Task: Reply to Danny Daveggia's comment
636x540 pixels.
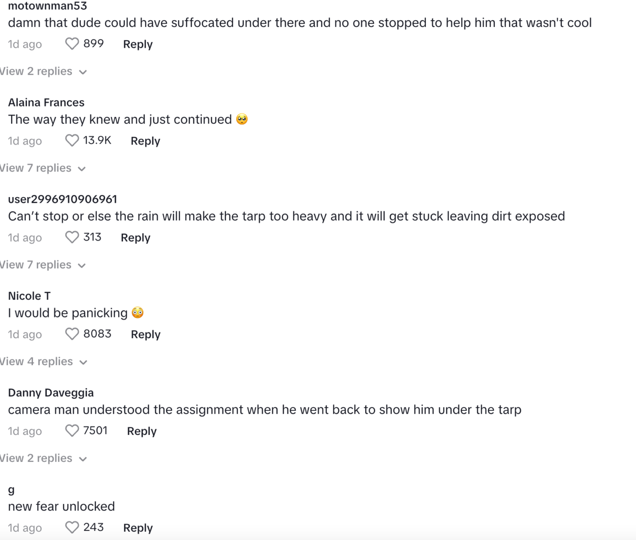Action: (142, 431)
